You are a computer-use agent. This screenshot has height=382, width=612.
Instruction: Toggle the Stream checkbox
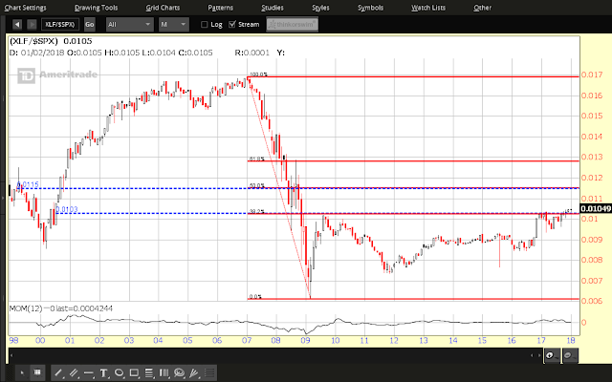click(231, 25)
